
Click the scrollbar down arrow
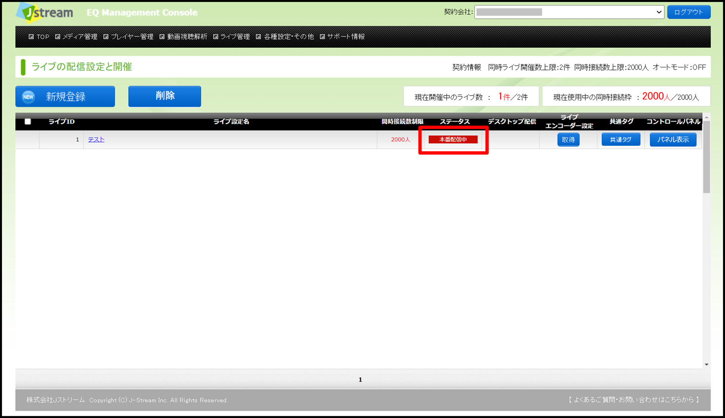point(707,364)
